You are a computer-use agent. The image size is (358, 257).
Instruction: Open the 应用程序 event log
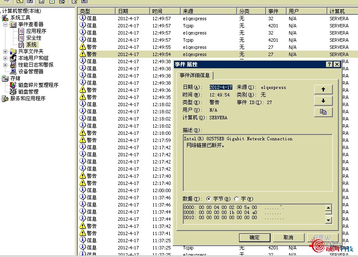36,31
